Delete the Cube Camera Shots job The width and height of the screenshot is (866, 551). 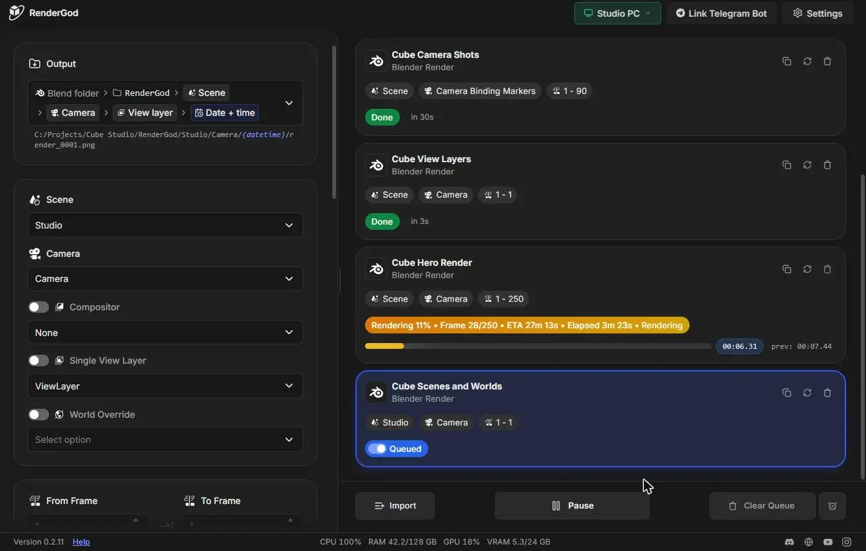[x=827, y=61]
